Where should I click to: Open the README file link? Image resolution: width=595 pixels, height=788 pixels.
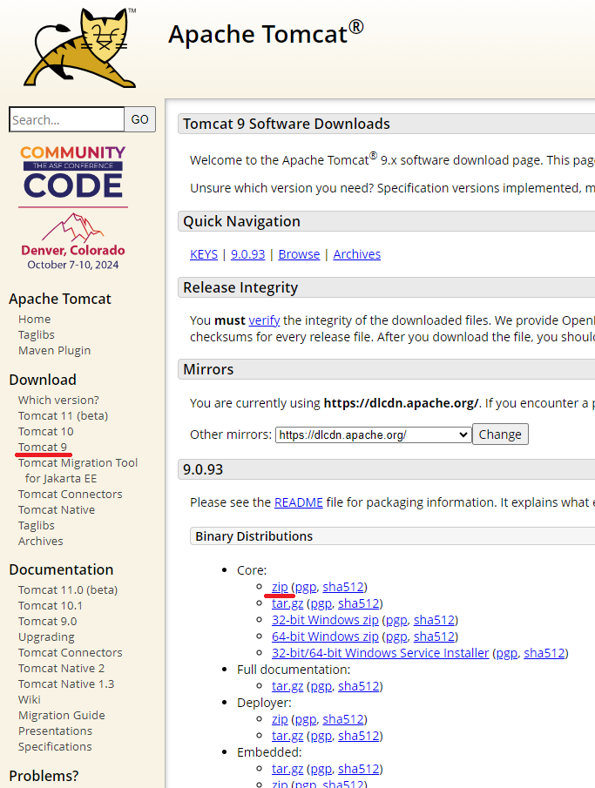tap(299, 502)
